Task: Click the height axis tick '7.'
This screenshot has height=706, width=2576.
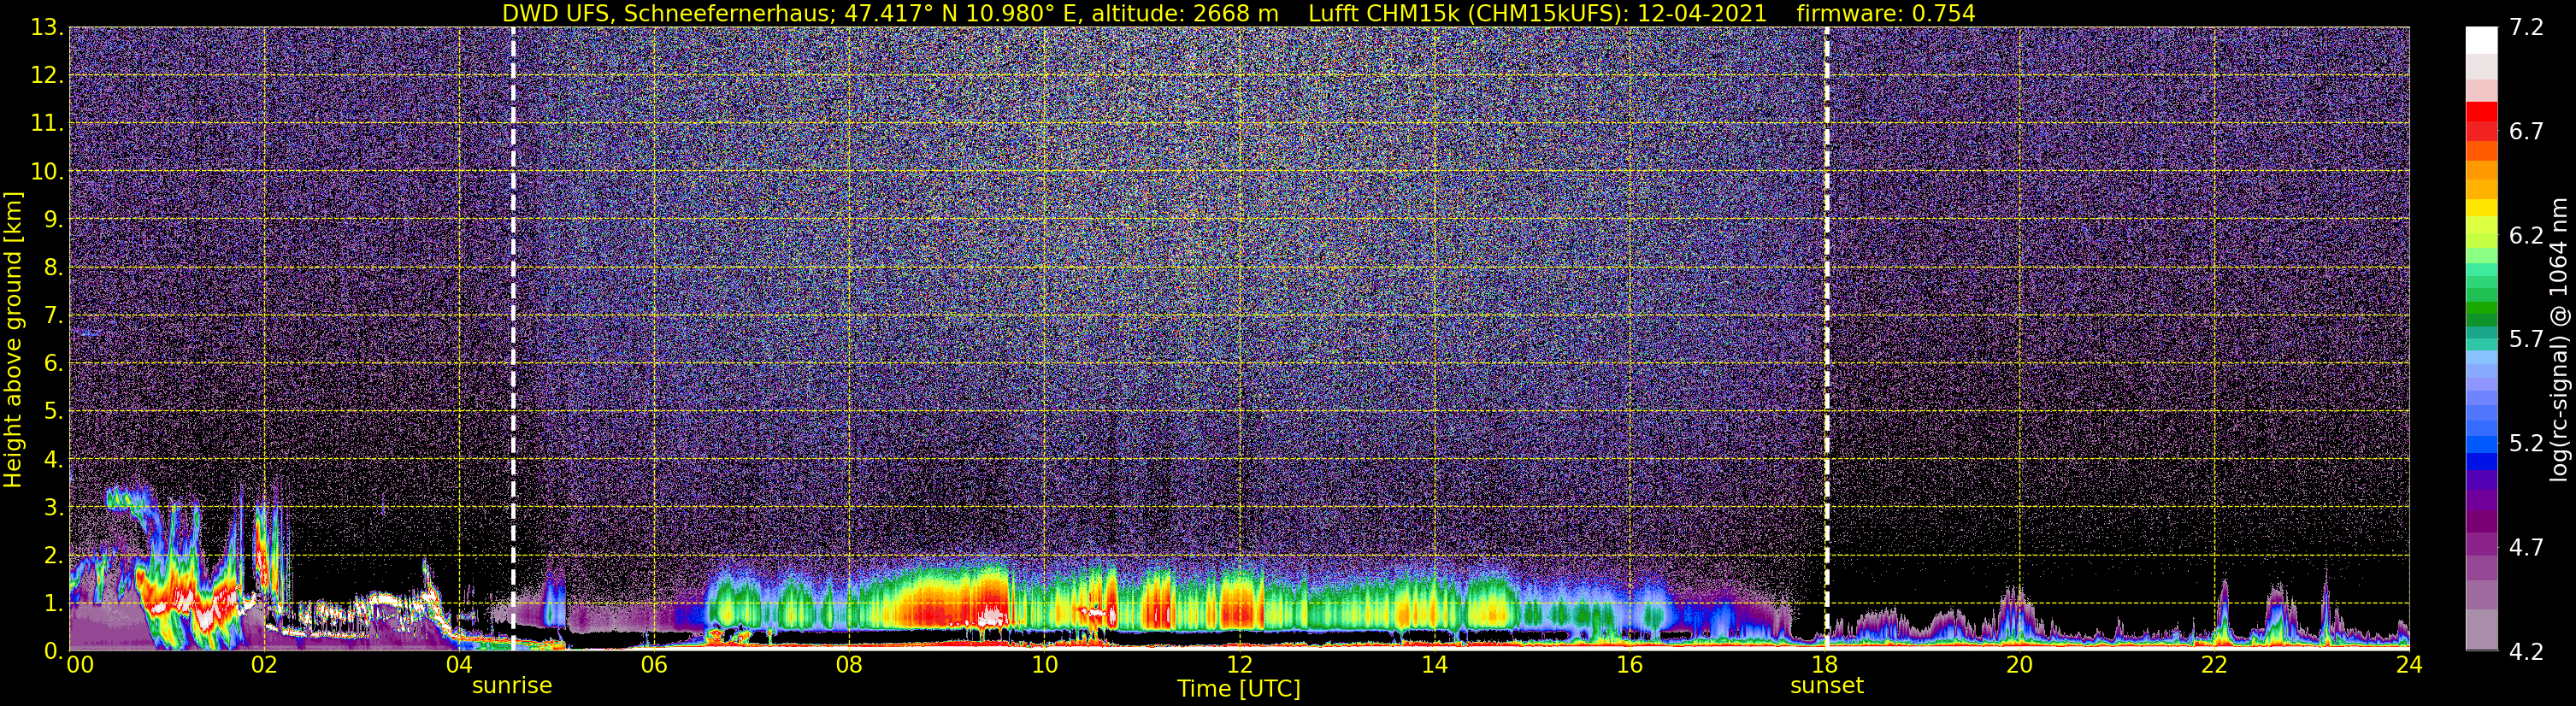Action: pos(53,316)
